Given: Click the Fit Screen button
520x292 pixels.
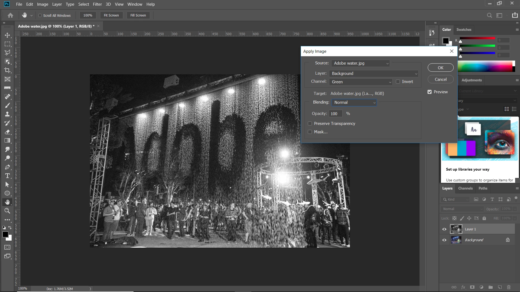Looking at the screenshot, I should (111, 15).
